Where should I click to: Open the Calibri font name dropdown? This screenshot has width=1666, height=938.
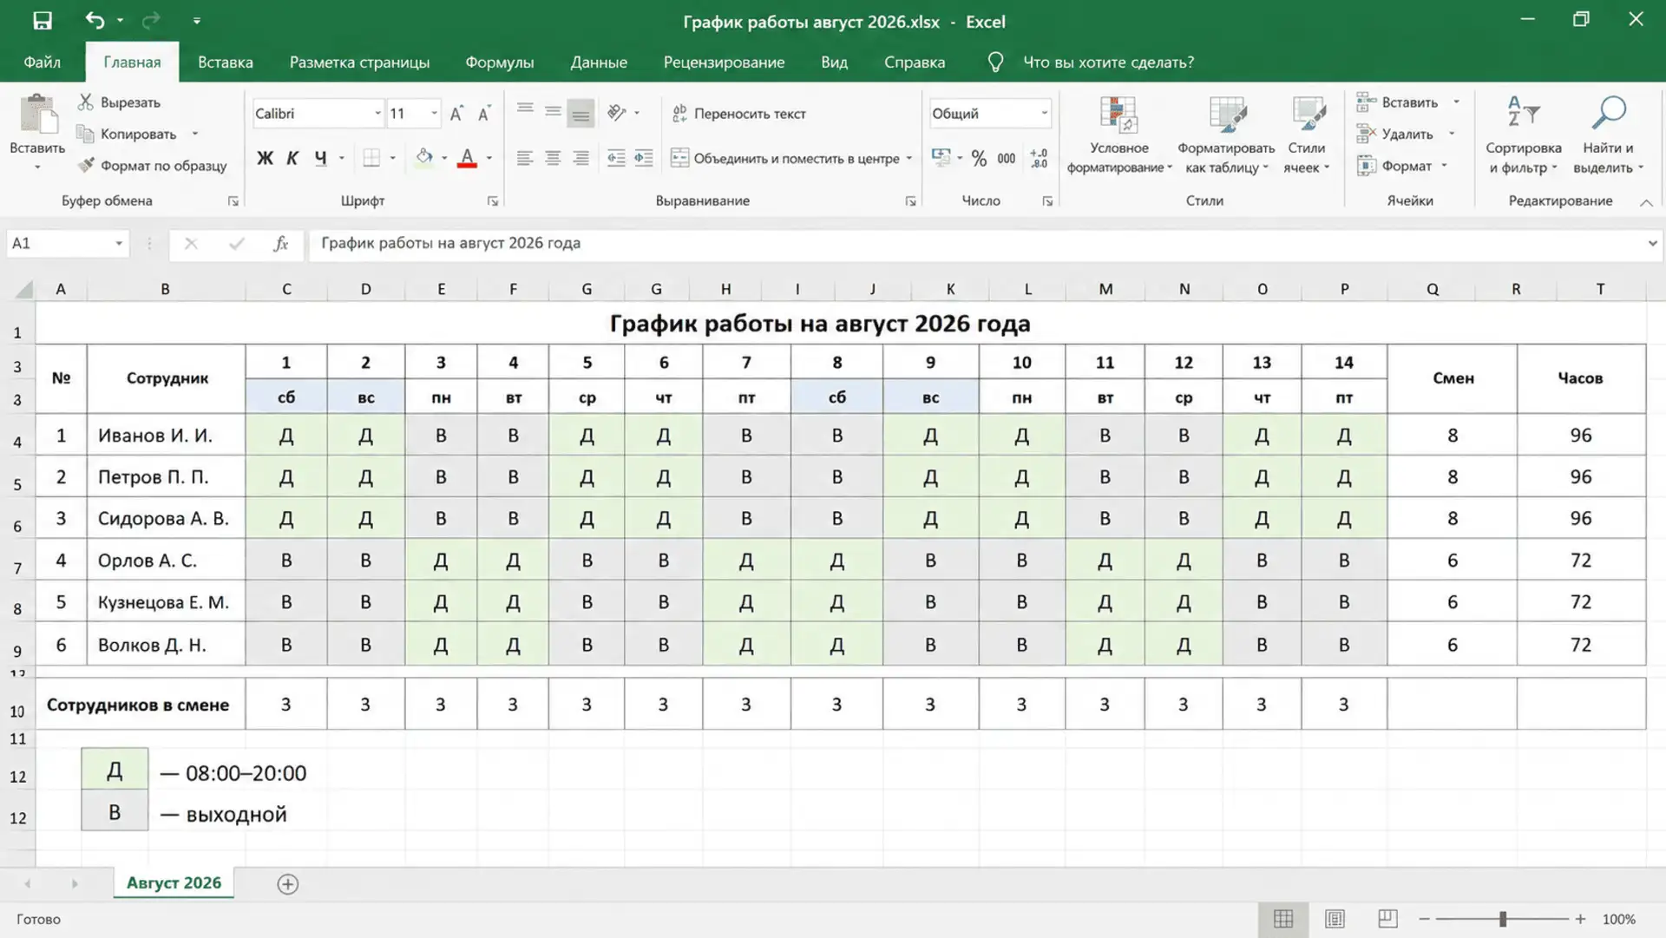[377, 114]
